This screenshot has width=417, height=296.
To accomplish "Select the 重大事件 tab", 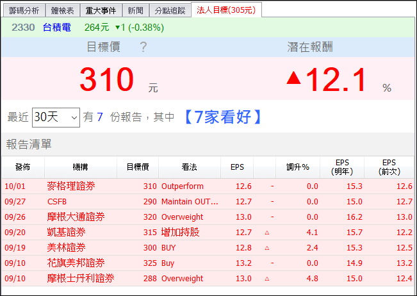I will tap(101, 11).
